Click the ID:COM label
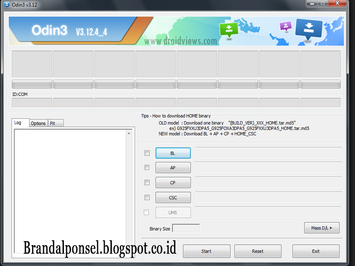 pyautogui.click(x=20, y=94)
